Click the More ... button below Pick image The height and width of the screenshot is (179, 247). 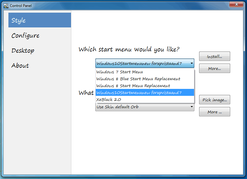[x=215, y=111]
